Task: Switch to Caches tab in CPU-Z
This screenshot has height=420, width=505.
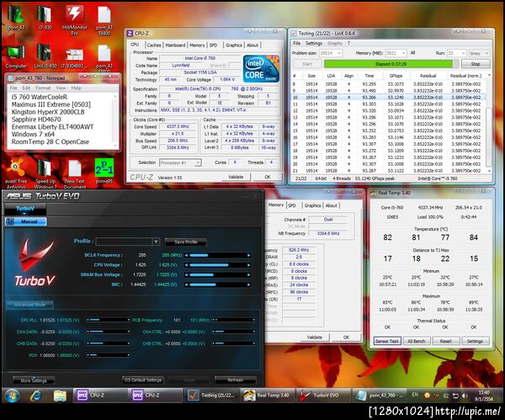Action: (154, 45)
